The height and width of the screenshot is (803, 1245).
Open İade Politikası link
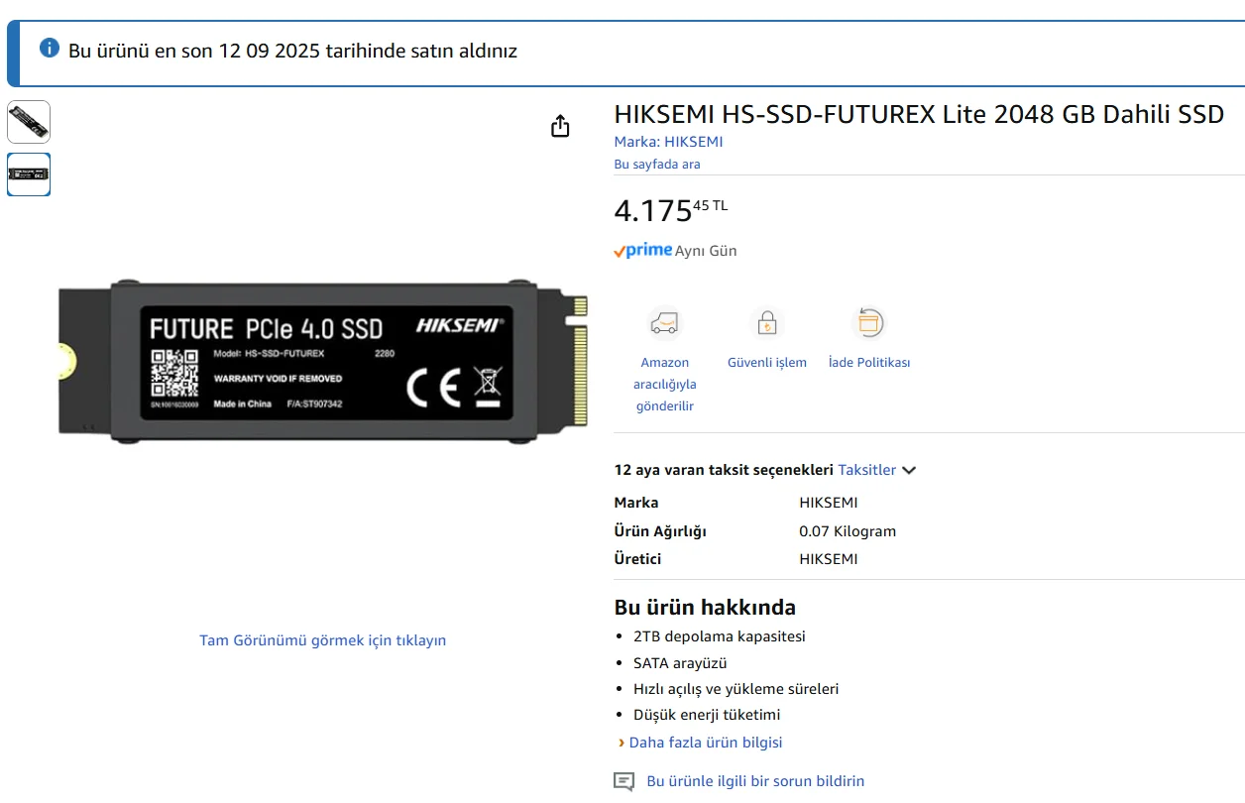pyautogui.click(x=869, y=363)
